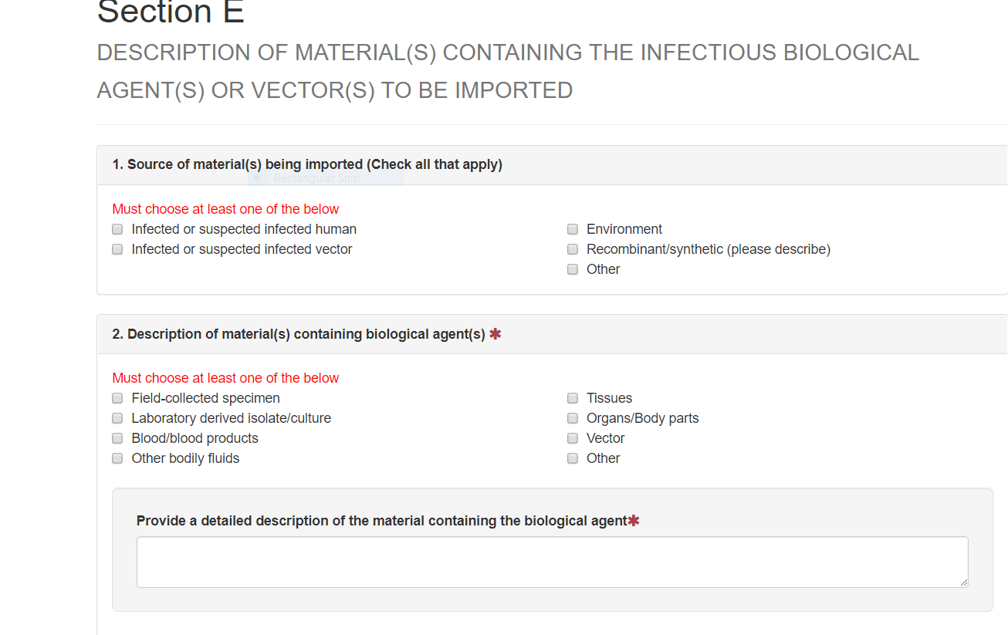This screenshot has height=635, width=1008.
Task: Click the resize handle of the description textarea
Action: click(963, 583)
